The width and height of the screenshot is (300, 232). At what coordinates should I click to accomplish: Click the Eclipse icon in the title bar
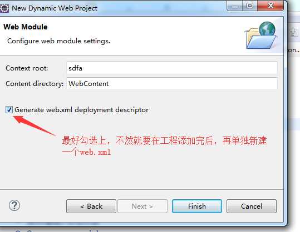[4, 8]
